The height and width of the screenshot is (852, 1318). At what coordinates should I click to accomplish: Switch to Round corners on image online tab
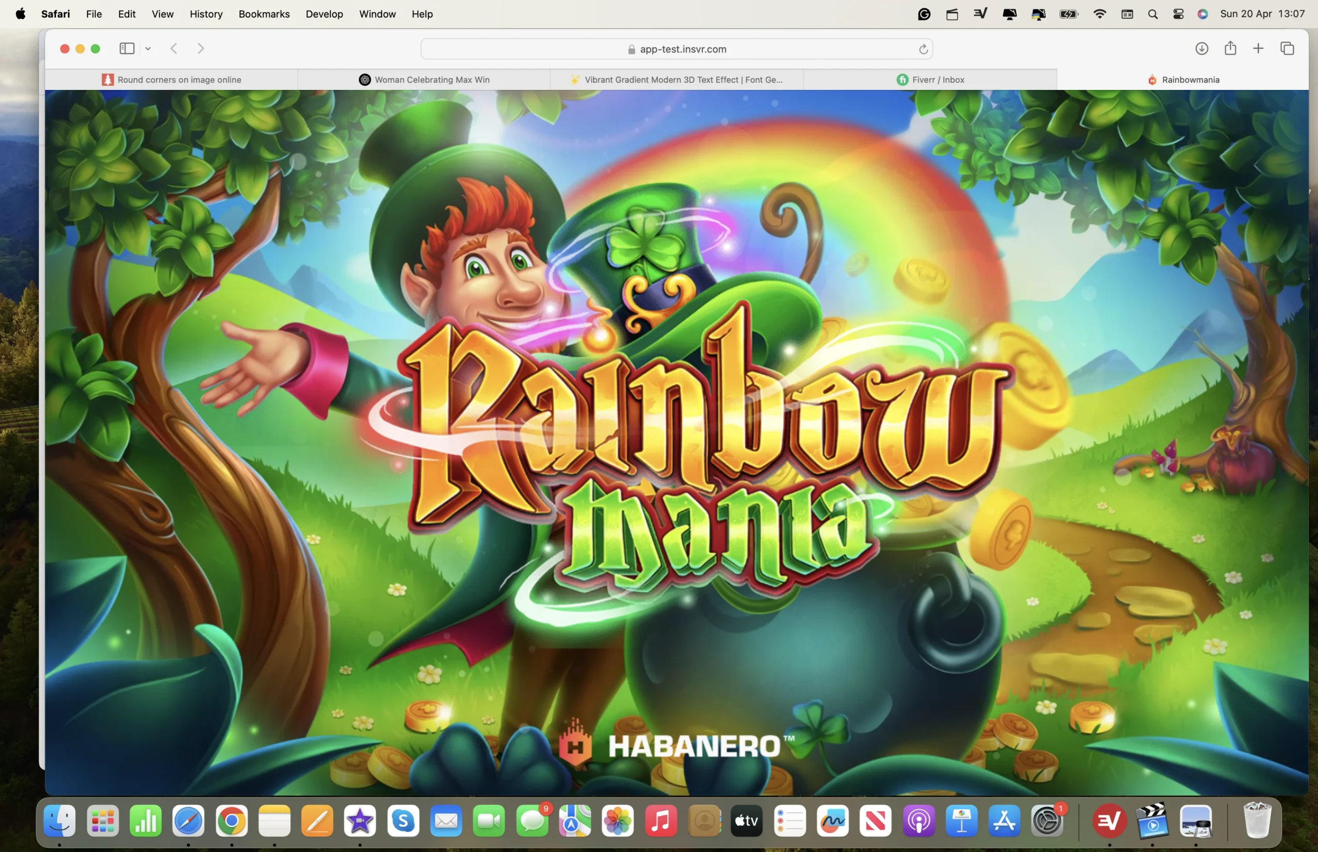point(171,80)
